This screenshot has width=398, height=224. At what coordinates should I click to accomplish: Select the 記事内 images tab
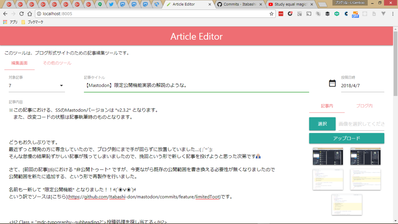point(327,106)
